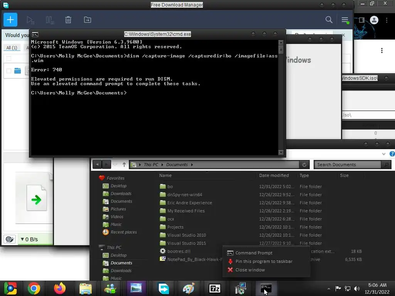Start selected downloads in Free Download Manager
The height and width of the screenshot is (296, 395).
[30, 20]
